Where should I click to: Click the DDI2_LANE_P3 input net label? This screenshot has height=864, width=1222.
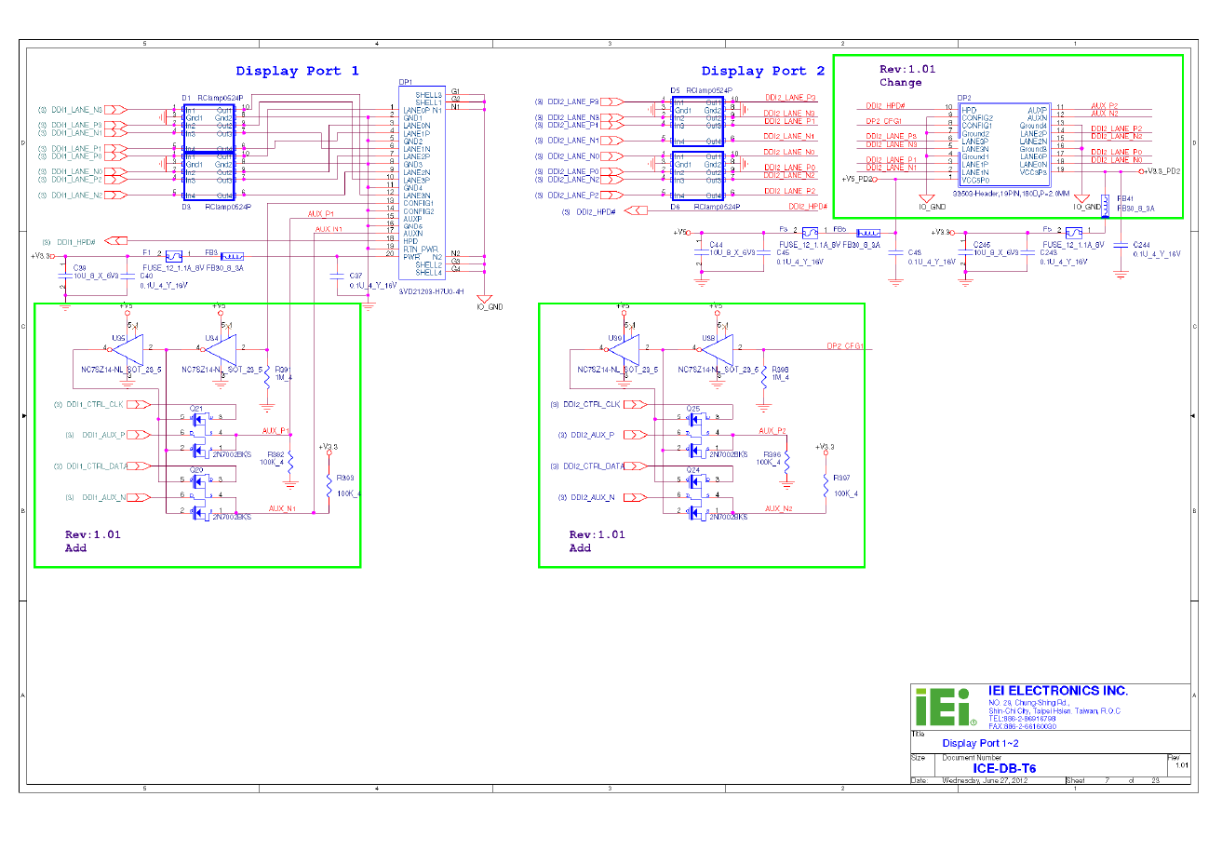click(x=573, y=101)
